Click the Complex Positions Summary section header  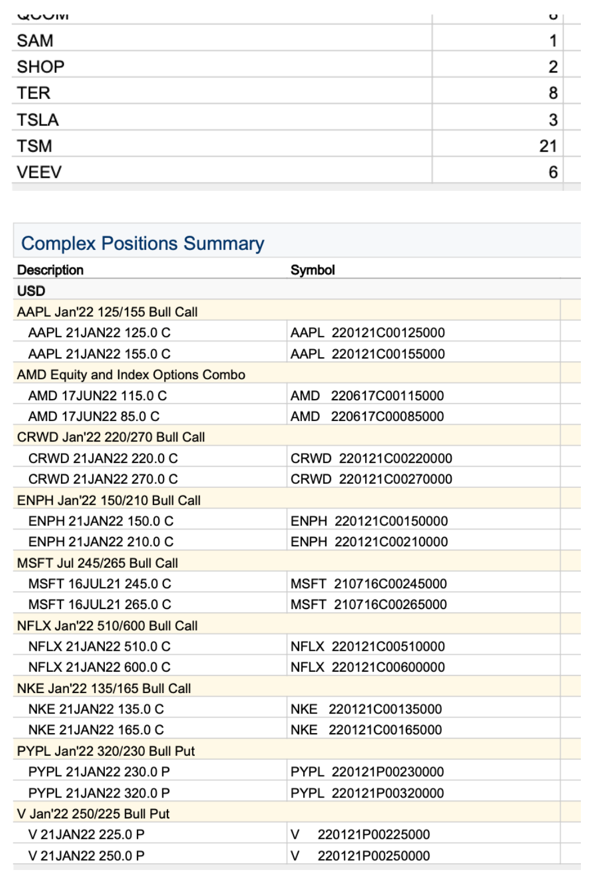(x=143, y=244)
